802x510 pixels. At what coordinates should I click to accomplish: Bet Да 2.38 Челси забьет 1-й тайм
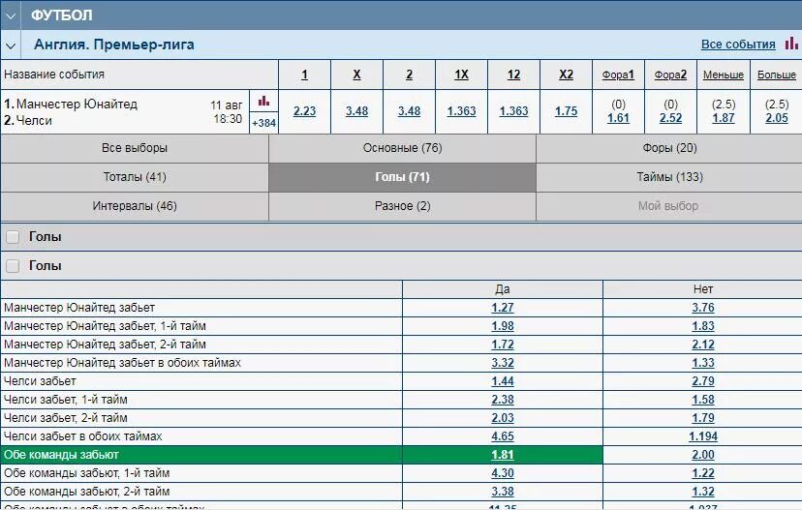(503, 400)
